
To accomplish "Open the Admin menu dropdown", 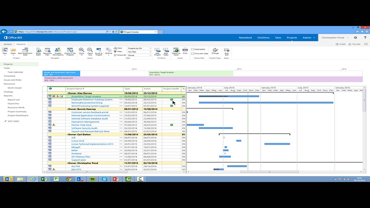I will (x=308, y=38).
